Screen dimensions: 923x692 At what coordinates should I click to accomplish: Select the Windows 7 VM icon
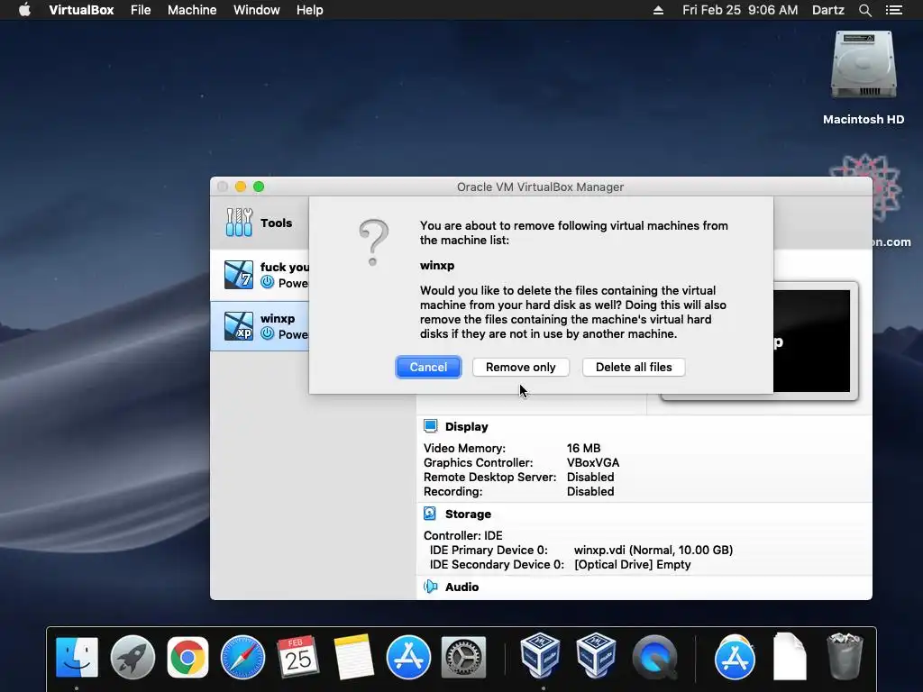pyautogui.click(x=238, y=275)
